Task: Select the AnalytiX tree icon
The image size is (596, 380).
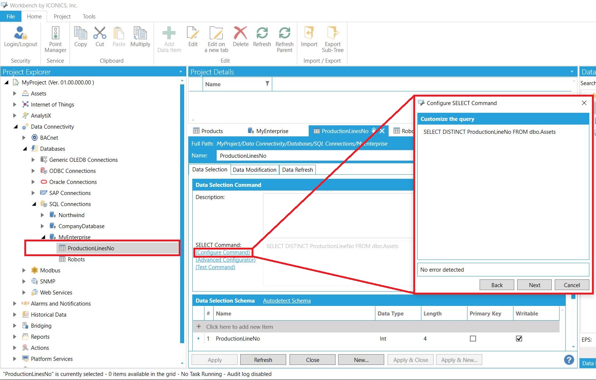Action: tap(25, 115)
